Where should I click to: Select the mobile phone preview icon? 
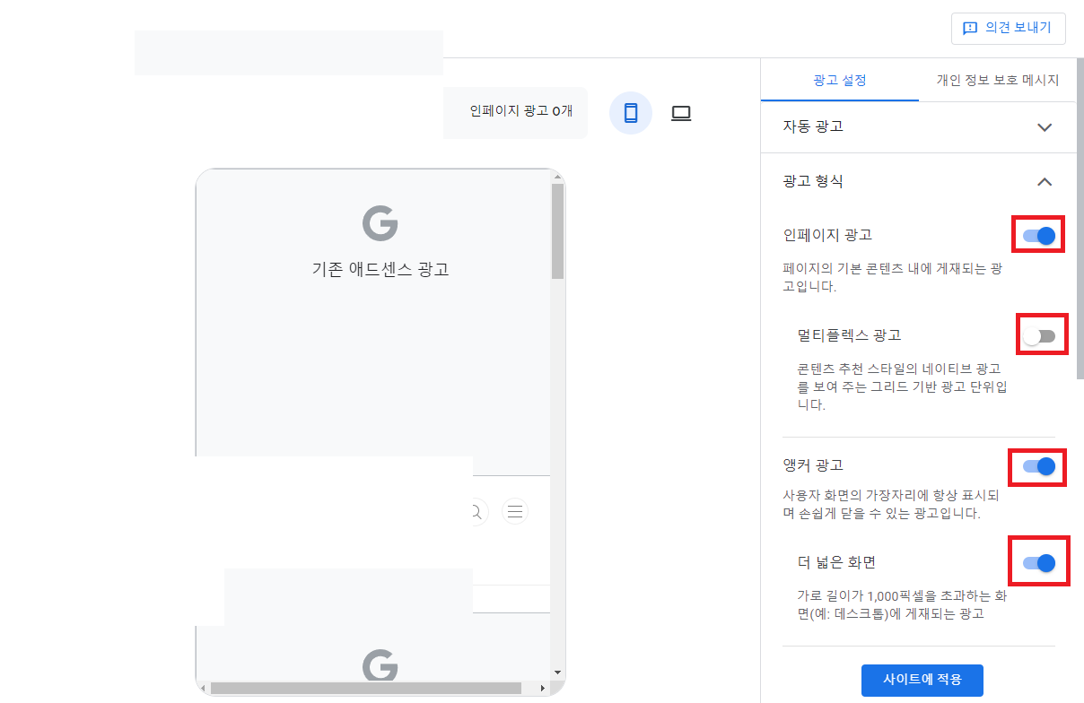click(x=631, y=113)
